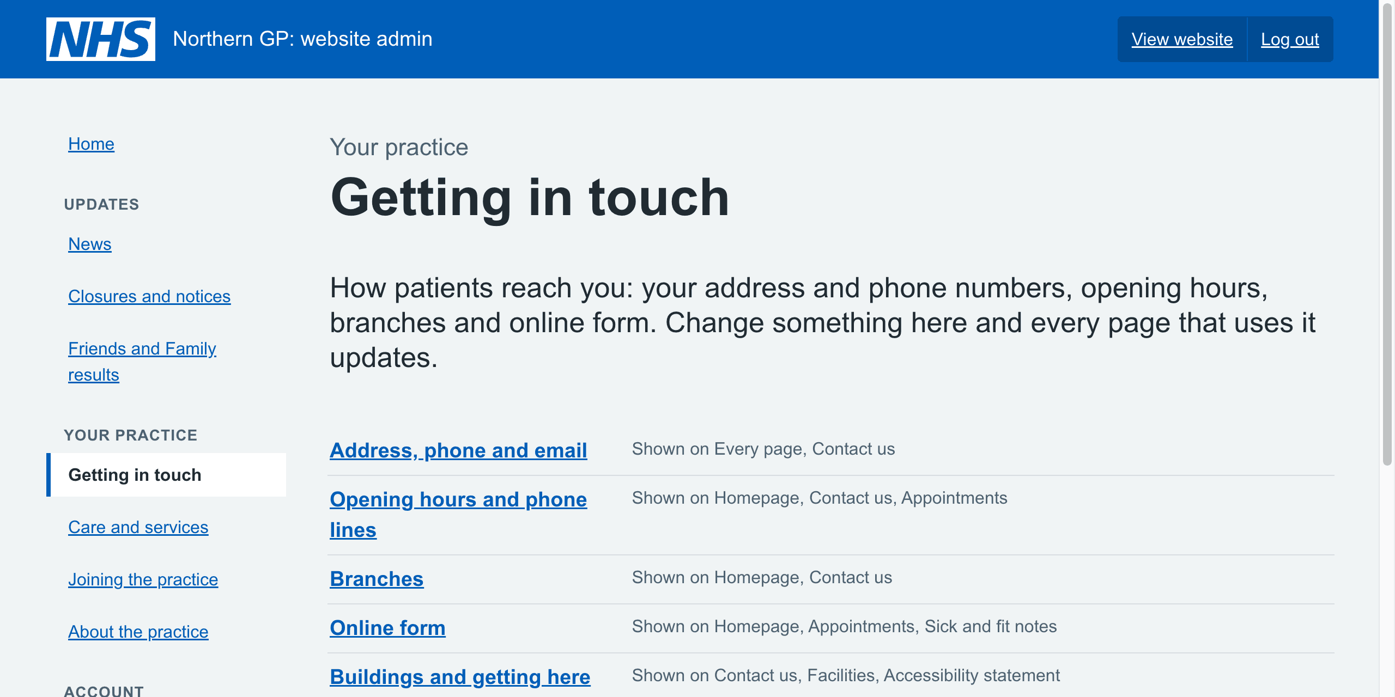This screenshot has width=1395, height=697.
Task: Open the View website link
Action: click(x=1182, y=39)
